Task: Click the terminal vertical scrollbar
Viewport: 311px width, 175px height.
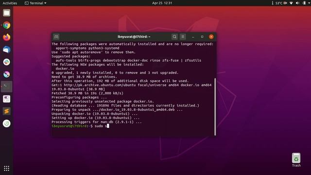Action: [215, 107]
